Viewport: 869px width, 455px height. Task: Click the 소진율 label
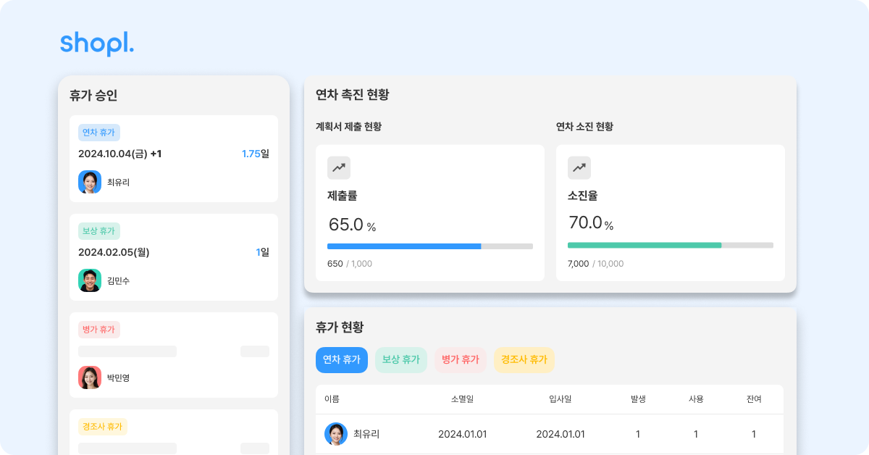click(582, 196)
